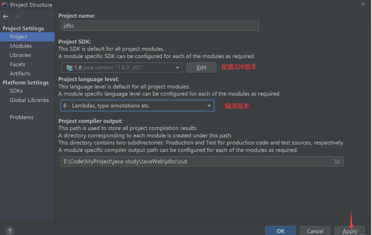Click the browse folder icon in output path
This screenshot has height=235, width=372.
338,162
